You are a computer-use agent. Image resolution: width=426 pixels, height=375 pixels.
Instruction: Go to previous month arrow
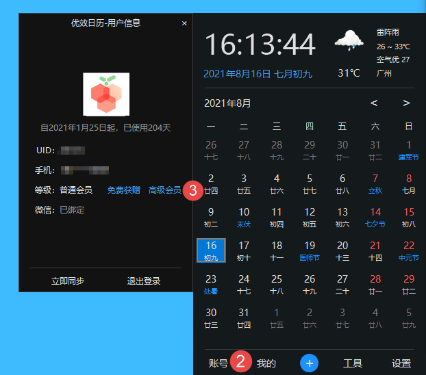click(374, 103)
